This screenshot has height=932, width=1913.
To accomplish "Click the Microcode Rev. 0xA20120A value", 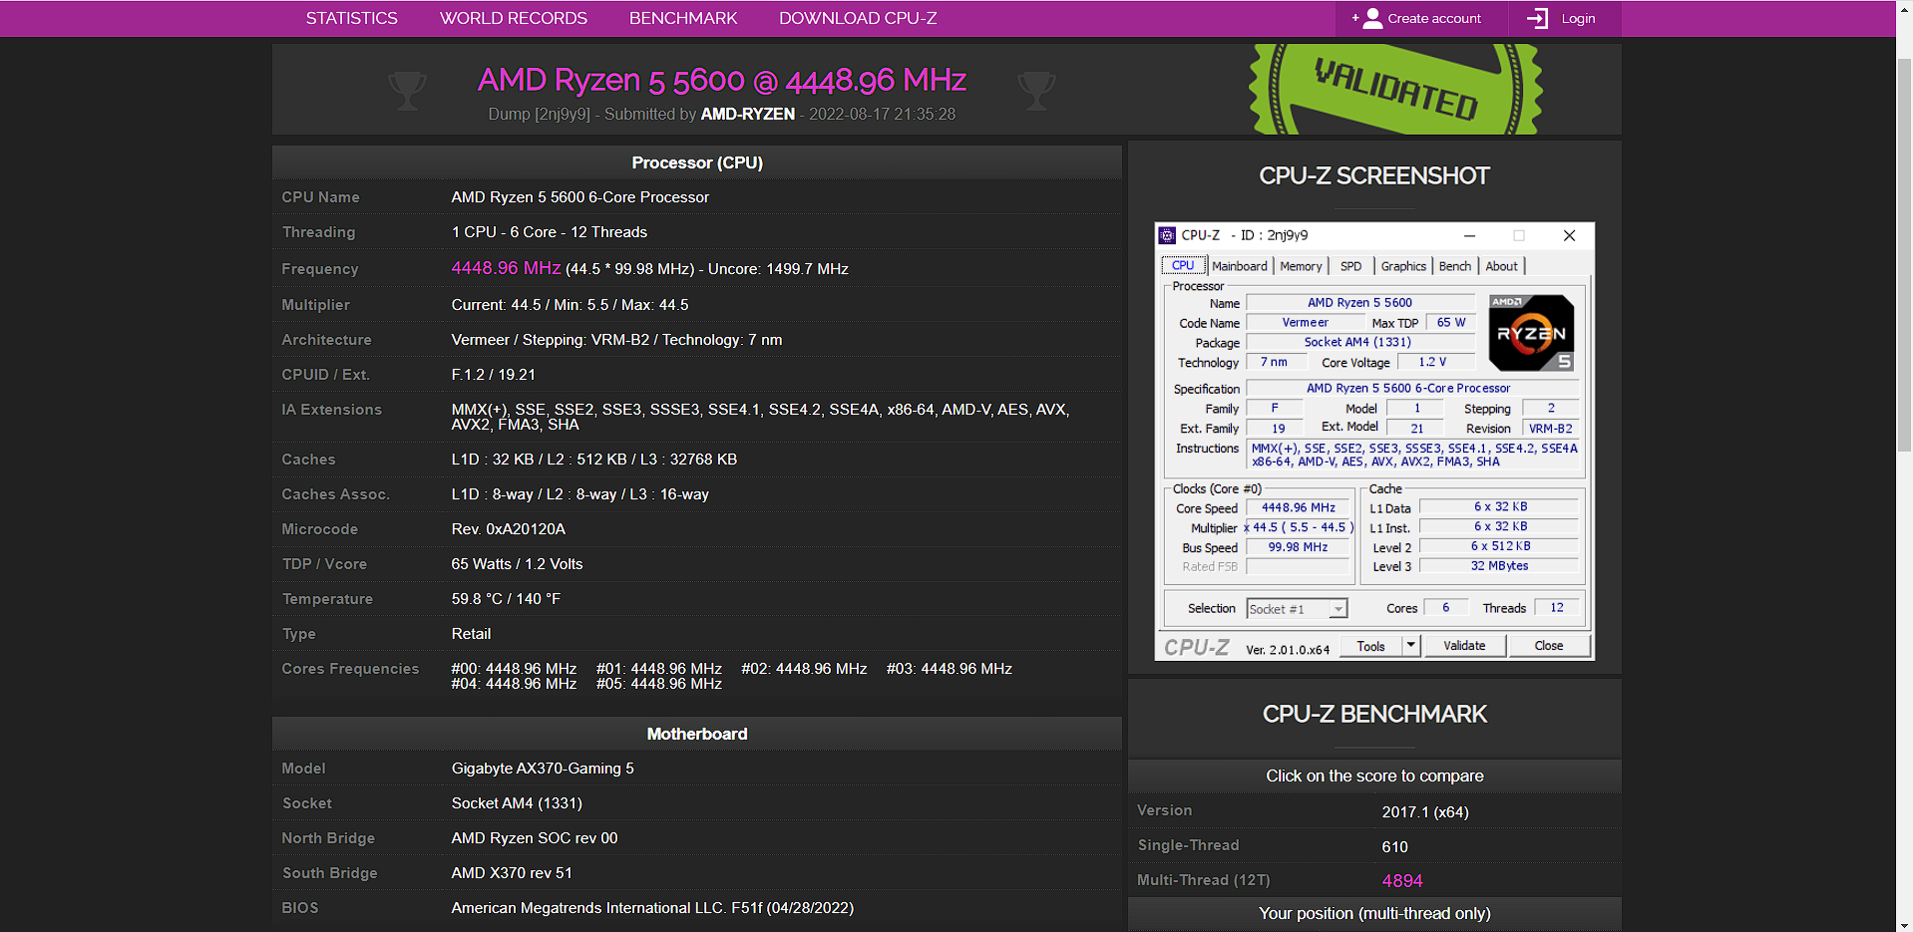I will (x=509, y=529).
